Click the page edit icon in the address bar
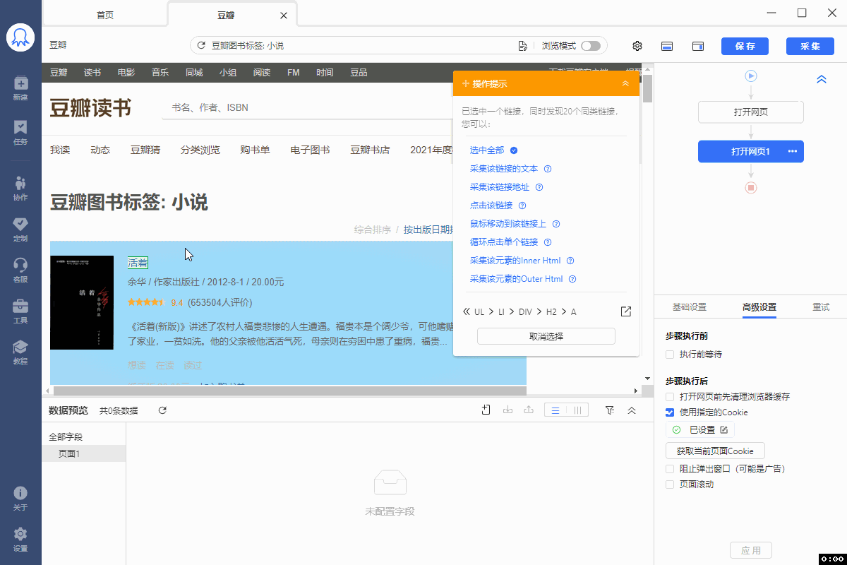The height and width of the screenshot is (565, 847). (x=522, y=46)
